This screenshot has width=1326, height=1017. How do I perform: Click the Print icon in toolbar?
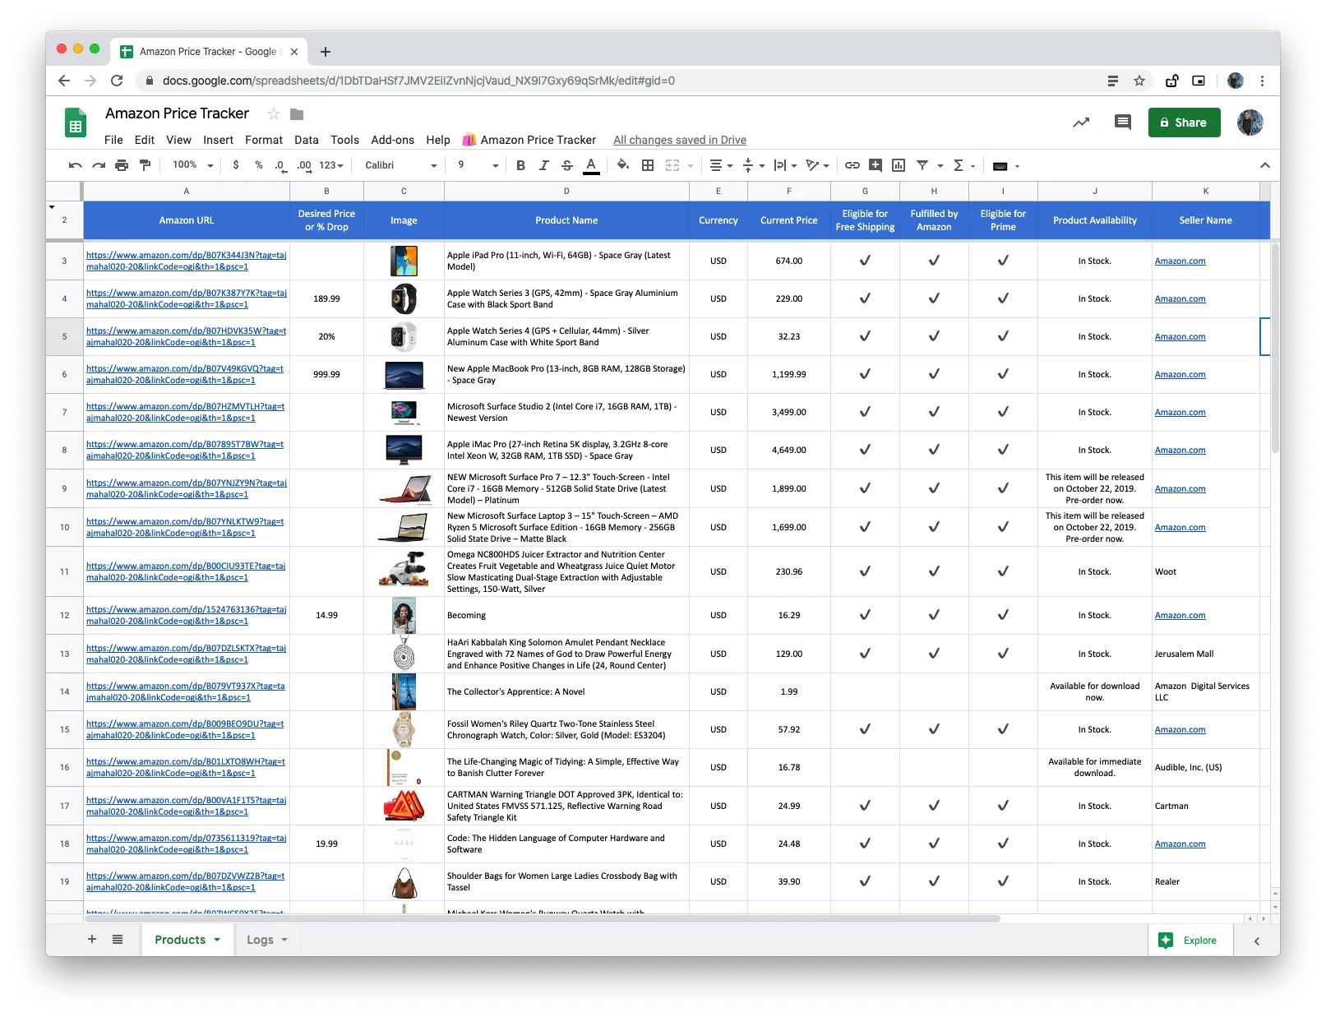[x=122, y=165]
